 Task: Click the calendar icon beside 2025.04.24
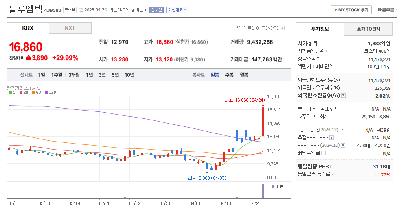click(x=81, y=10)
